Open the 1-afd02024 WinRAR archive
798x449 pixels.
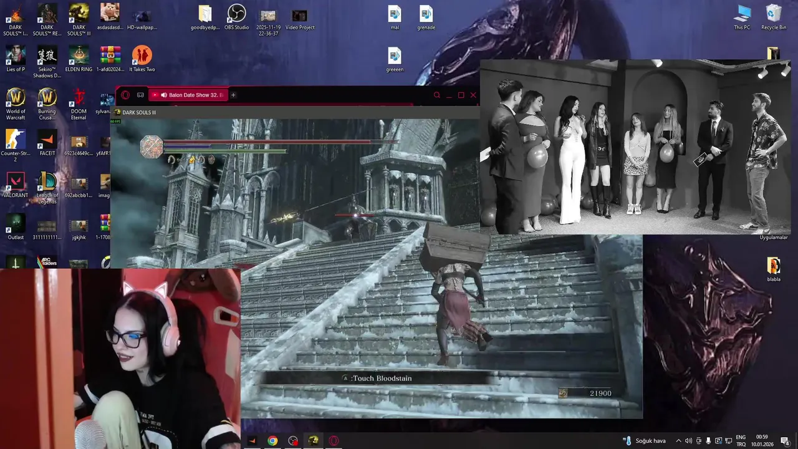[x=110, y=59]
